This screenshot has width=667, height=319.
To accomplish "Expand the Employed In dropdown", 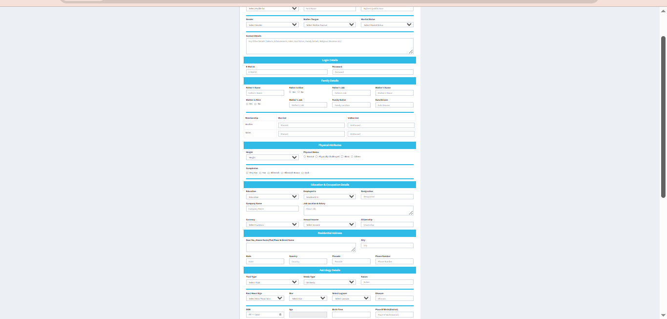I will click(329, 197).
